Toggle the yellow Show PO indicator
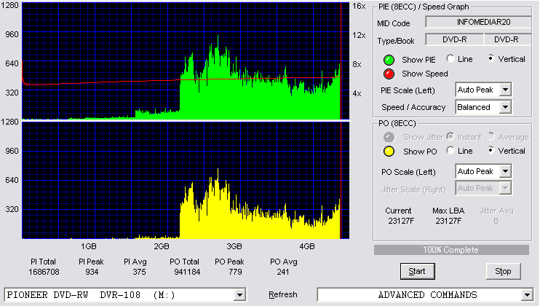Viewport: 540px width, 306px height. pos(389,152)
